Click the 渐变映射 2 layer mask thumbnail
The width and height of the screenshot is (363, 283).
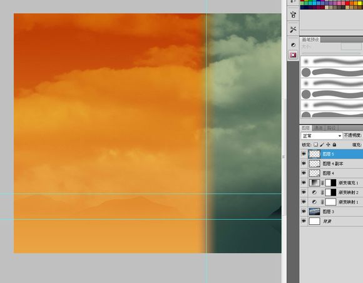(330, 192)
